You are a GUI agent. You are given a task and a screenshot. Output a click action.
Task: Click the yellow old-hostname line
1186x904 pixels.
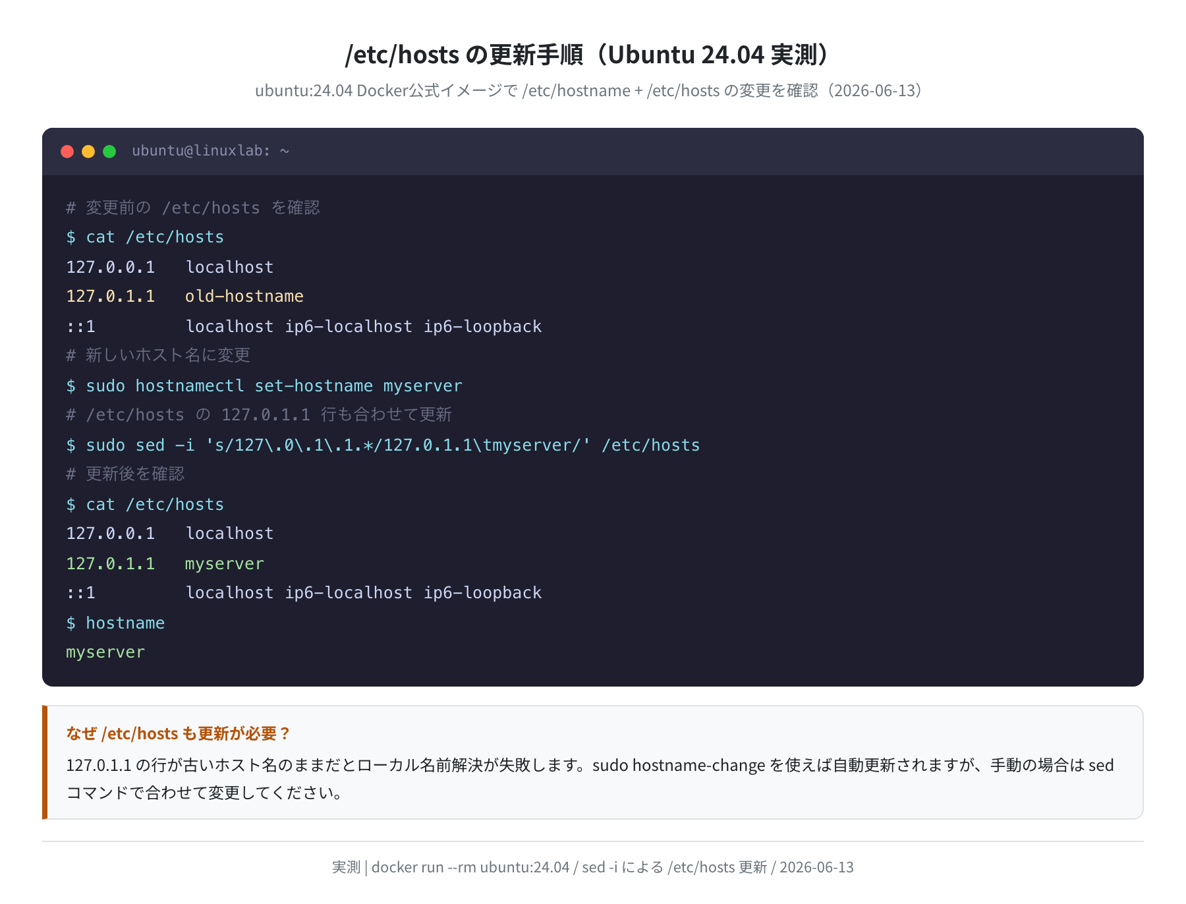coord(184,297)
